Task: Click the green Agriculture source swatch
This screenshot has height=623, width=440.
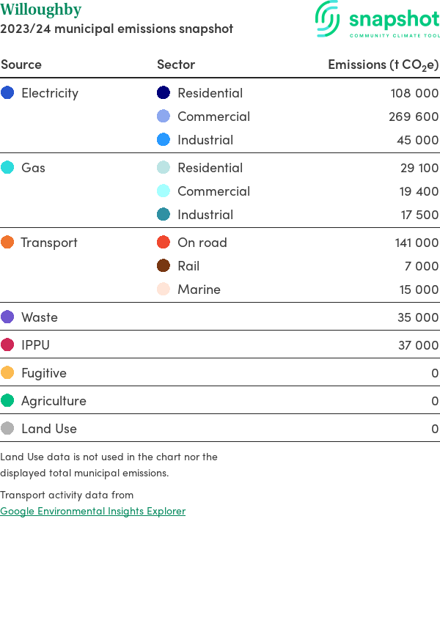Action: (7, 400)
